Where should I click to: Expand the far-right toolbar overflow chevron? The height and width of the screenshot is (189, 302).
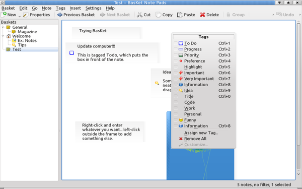point(299,15)
